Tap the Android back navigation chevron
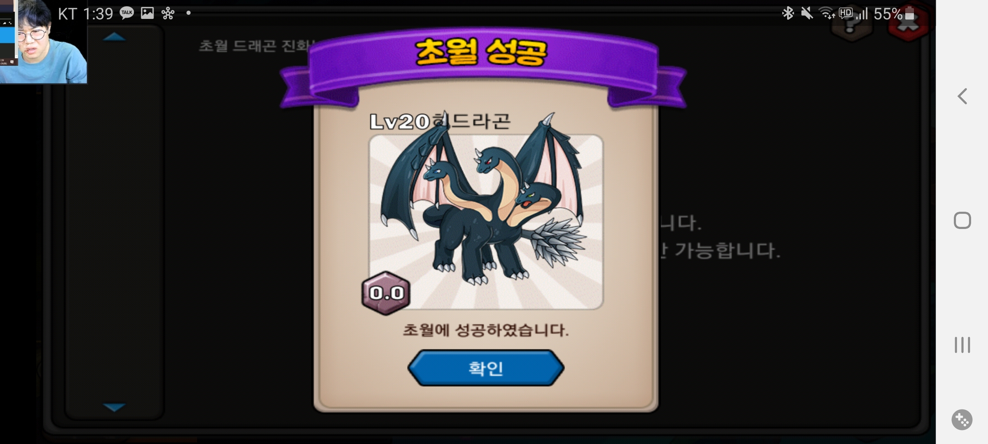 tap(962, 96)
